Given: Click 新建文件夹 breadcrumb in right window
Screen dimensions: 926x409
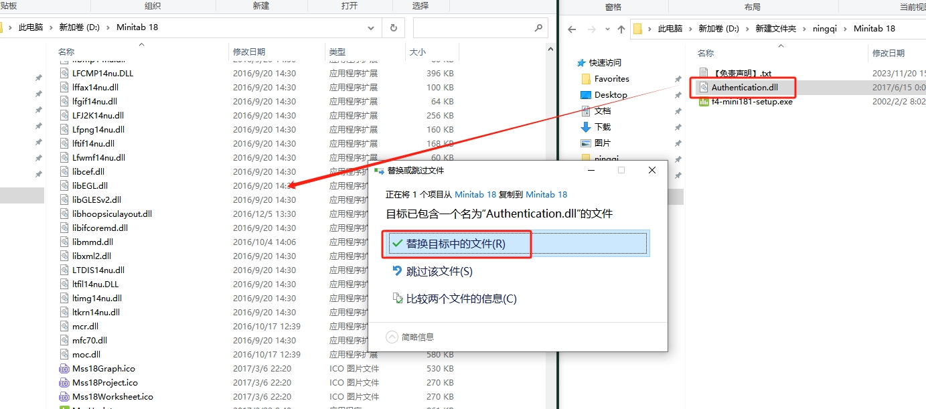Looking at the screenshot, I should click(776, 28).
